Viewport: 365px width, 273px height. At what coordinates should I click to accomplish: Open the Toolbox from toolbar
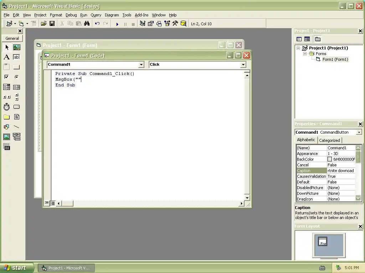175,24
